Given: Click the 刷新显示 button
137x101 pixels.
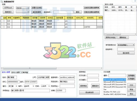Looking at the screenshot, I should tap(8, 12).
